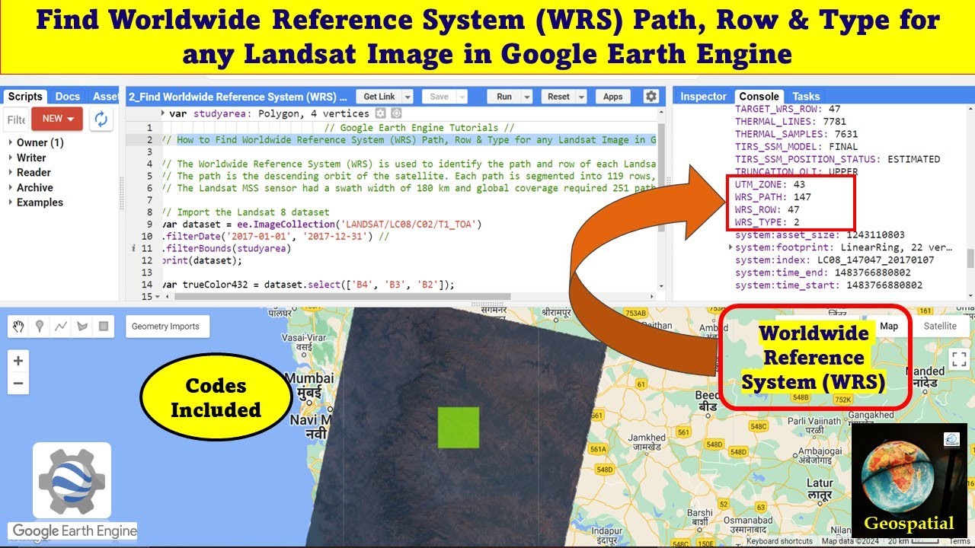
Task: Click the Get Link button
Action: [x=379, y=97]
